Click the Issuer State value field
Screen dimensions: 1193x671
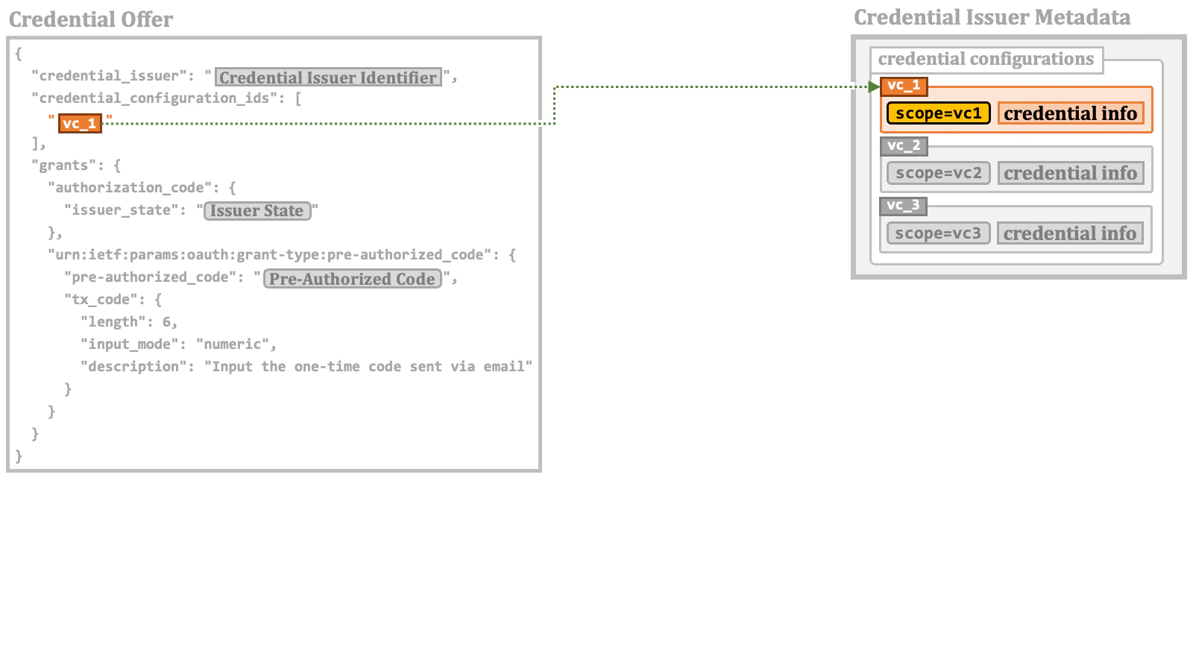pos(257,211)
